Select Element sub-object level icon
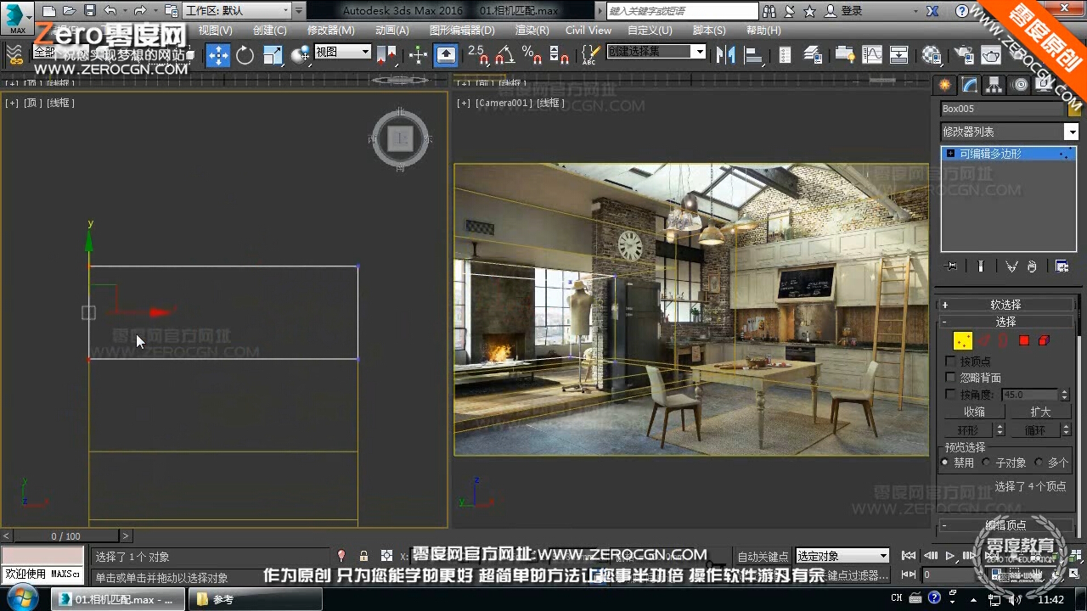Screen dimensions: 1087x611 tap(1044, 340)
